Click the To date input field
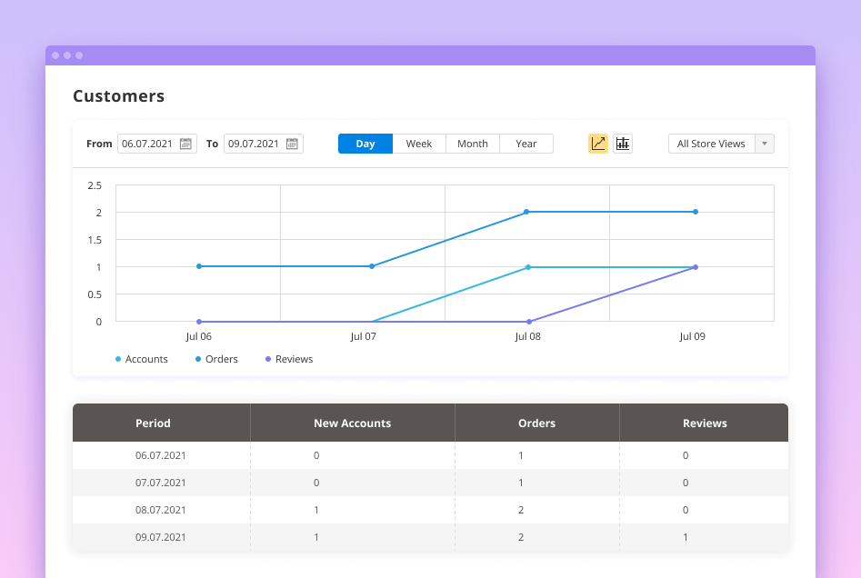Viewport: 861px width, 578px height. [255, 144]
